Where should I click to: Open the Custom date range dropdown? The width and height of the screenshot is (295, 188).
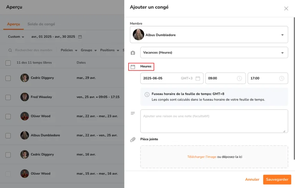(16, 37)
